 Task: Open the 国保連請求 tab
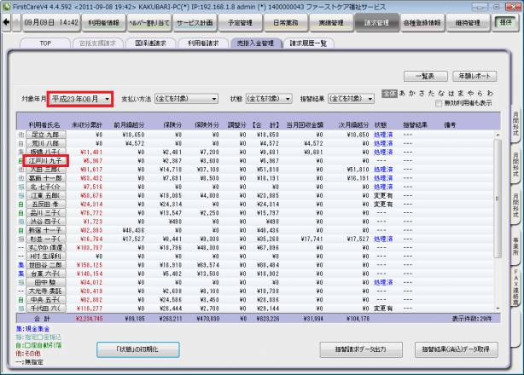[150, 42]
